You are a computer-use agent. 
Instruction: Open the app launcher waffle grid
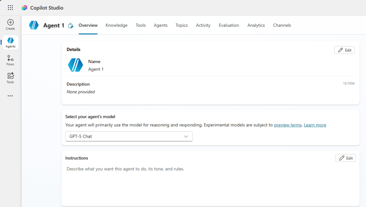[10, 8]
